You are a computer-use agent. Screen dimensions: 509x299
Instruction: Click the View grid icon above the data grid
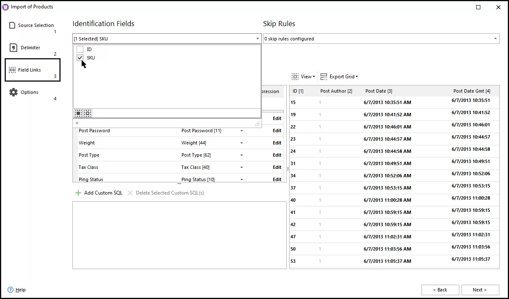tap(295, 77)
